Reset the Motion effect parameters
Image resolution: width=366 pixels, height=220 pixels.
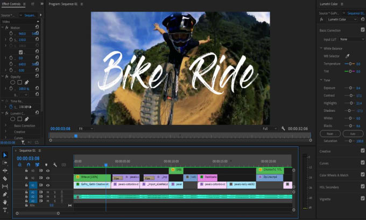tap(37, 27)
